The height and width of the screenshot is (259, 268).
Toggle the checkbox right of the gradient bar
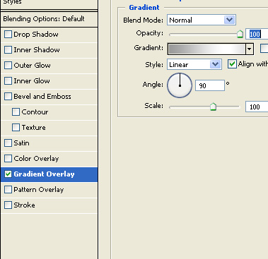pyautogui.click(x=264, y=49)
